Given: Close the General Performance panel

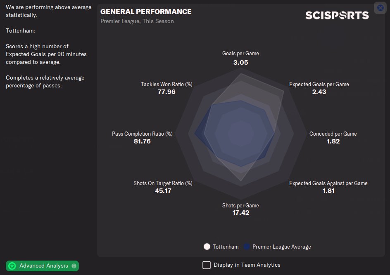Looking at the screenshot, I should coord(380,8).
